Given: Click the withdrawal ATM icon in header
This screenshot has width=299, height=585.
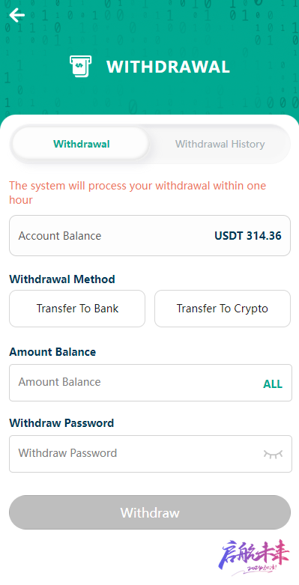Looking at the screenshot, I should [80, 67].
